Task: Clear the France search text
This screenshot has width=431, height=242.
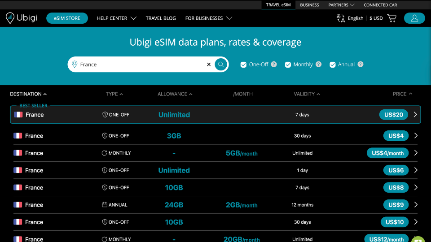Action: [x=209, y=65]
